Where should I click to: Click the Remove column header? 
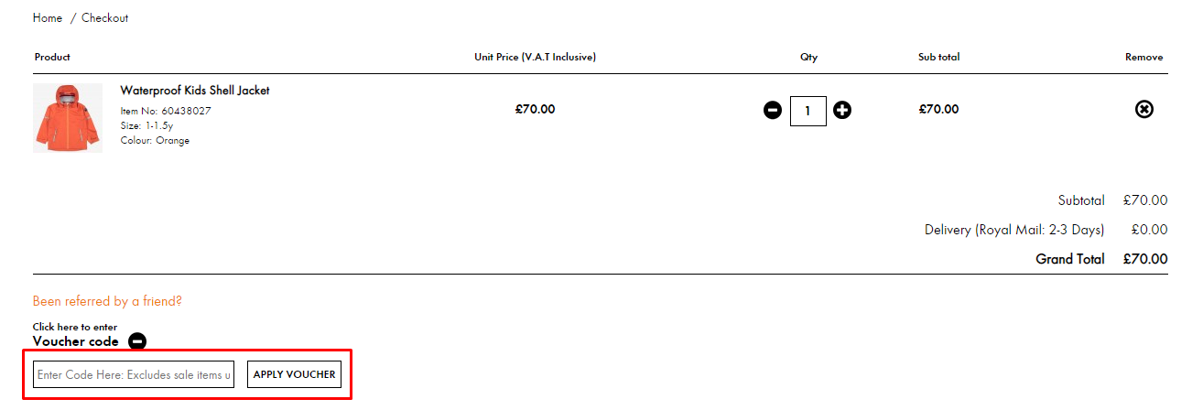point(1143,57)
